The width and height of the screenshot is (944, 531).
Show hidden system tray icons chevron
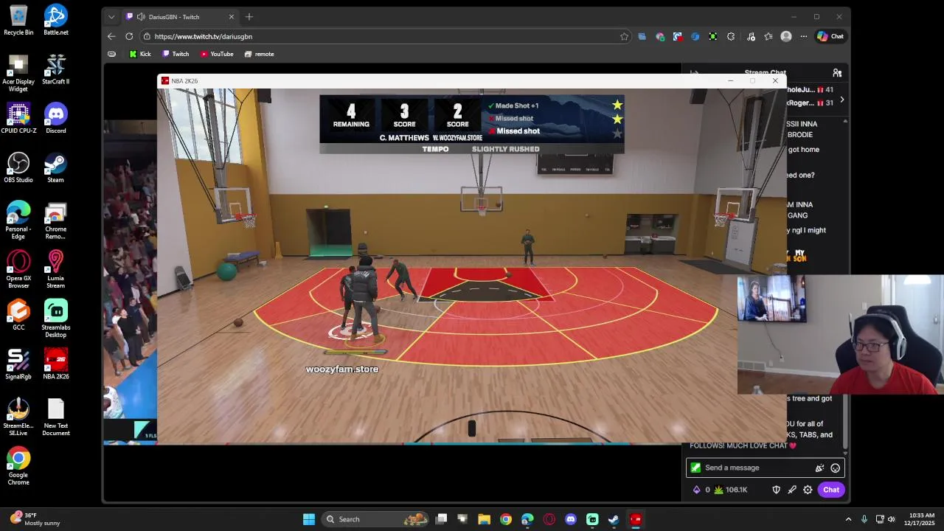click(x=848, y=519)
